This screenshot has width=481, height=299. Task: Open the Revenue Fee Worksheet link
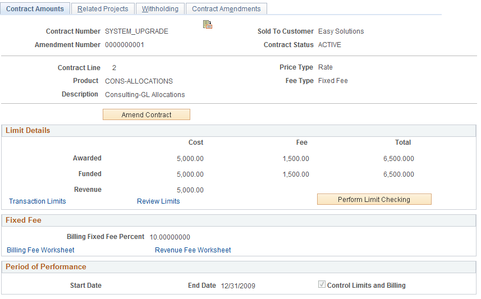click(x=193, y=250)
